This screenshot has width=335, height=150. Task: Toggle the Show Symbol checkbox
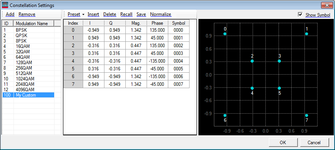click(301, 15)
